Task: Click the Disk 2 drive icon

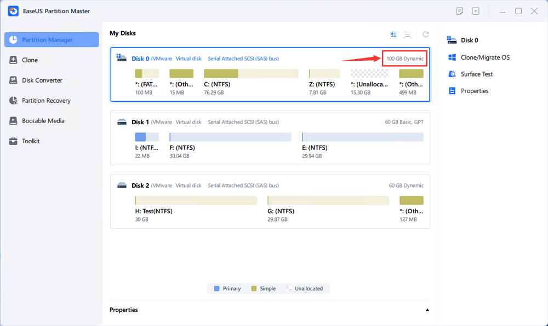Action: click(x=122, y=185)
